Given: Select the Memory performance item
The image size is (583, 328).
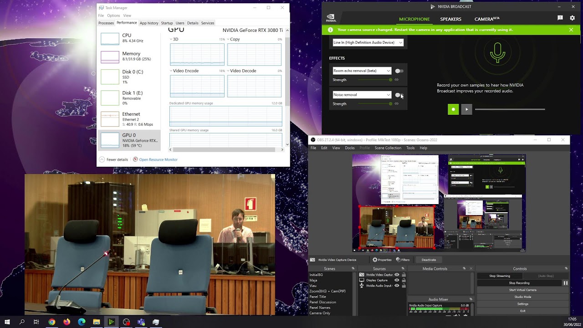Looking at the screenshot, I should [129, 56].
